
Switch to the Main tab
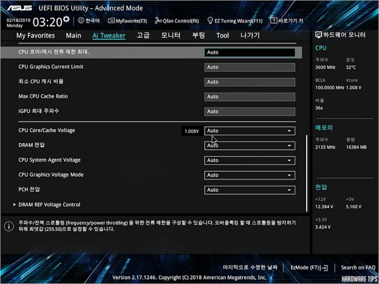(74, 35)
